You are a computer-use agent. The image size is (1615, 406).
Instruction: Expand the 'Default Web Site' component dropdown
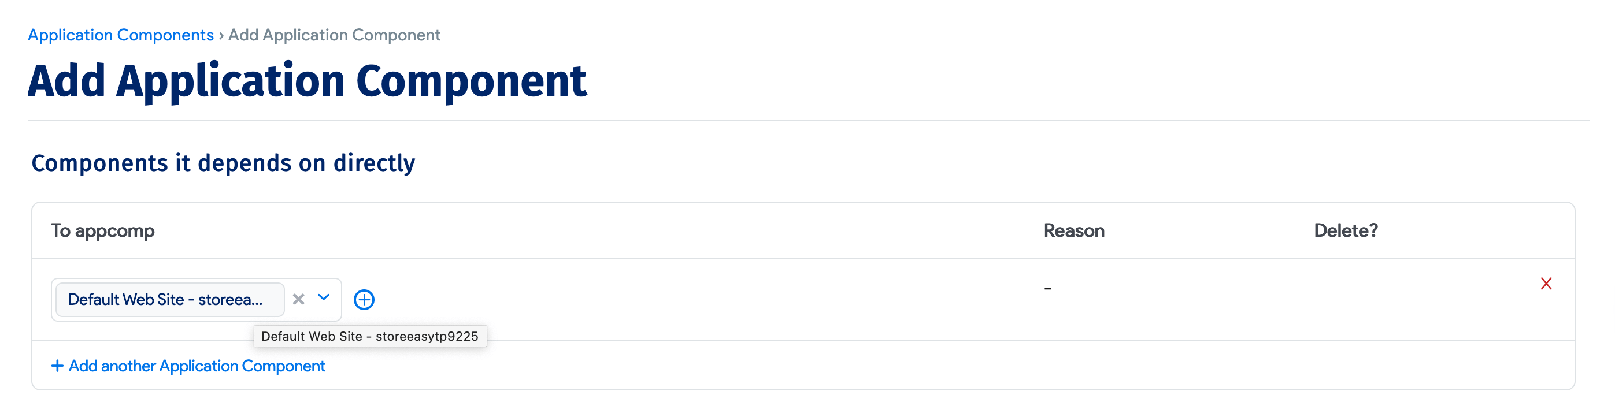click(324, 299)
